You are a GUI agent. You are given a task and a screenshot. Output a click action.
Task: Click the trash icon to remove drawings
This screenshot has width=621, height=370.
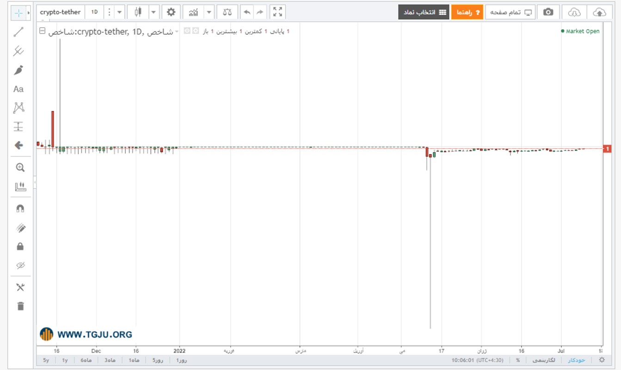click(20, 306)
